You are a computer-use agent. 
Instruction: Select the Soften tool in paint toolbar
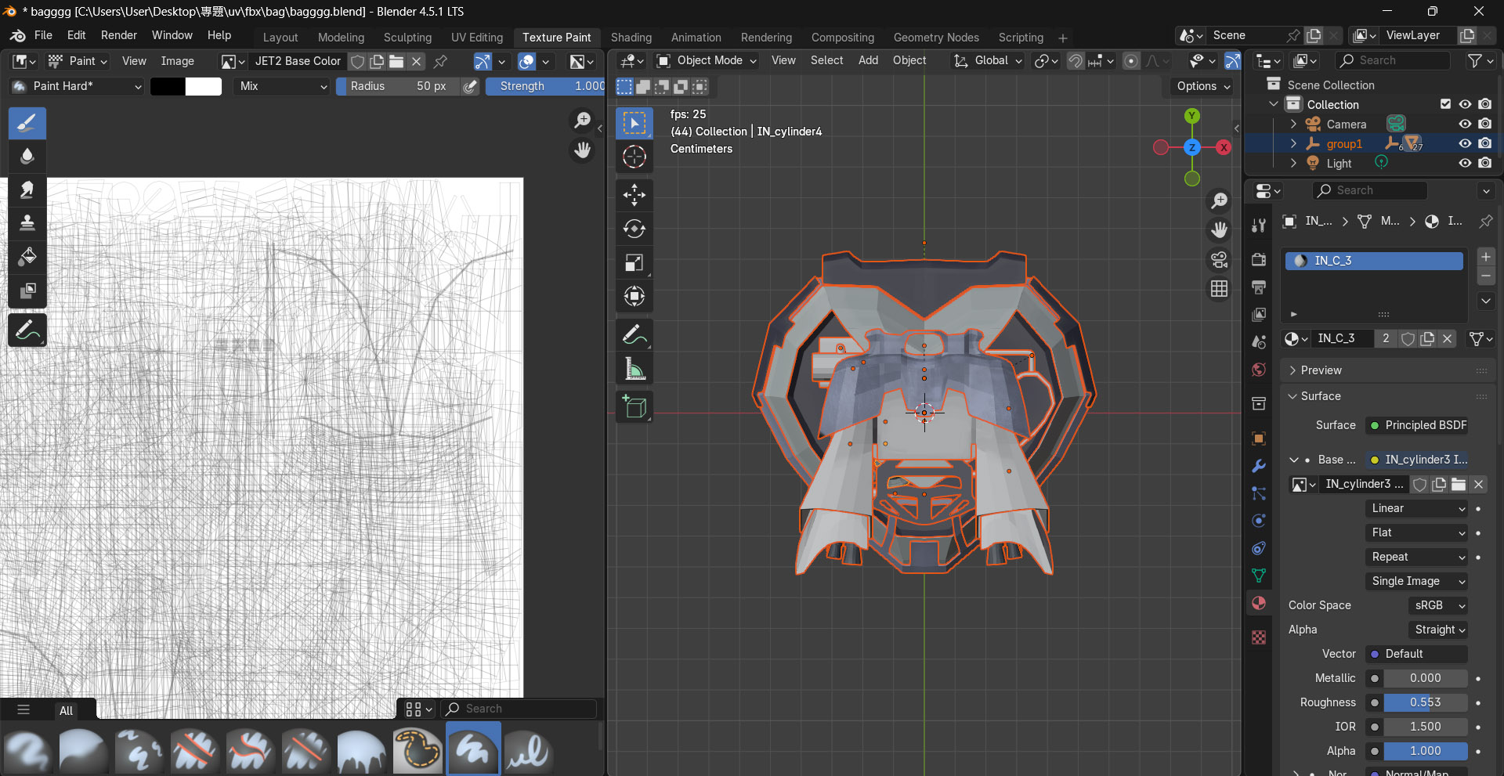tap(27, 156)
